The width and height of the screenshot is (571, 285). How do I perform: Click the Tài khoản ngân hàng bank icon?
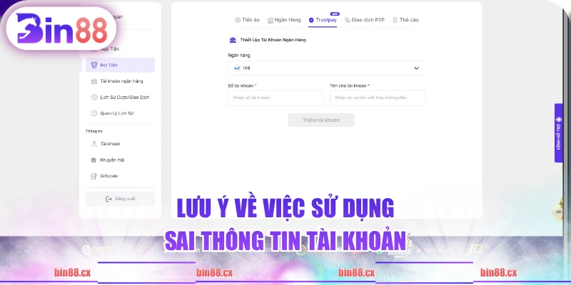(94, 81)
